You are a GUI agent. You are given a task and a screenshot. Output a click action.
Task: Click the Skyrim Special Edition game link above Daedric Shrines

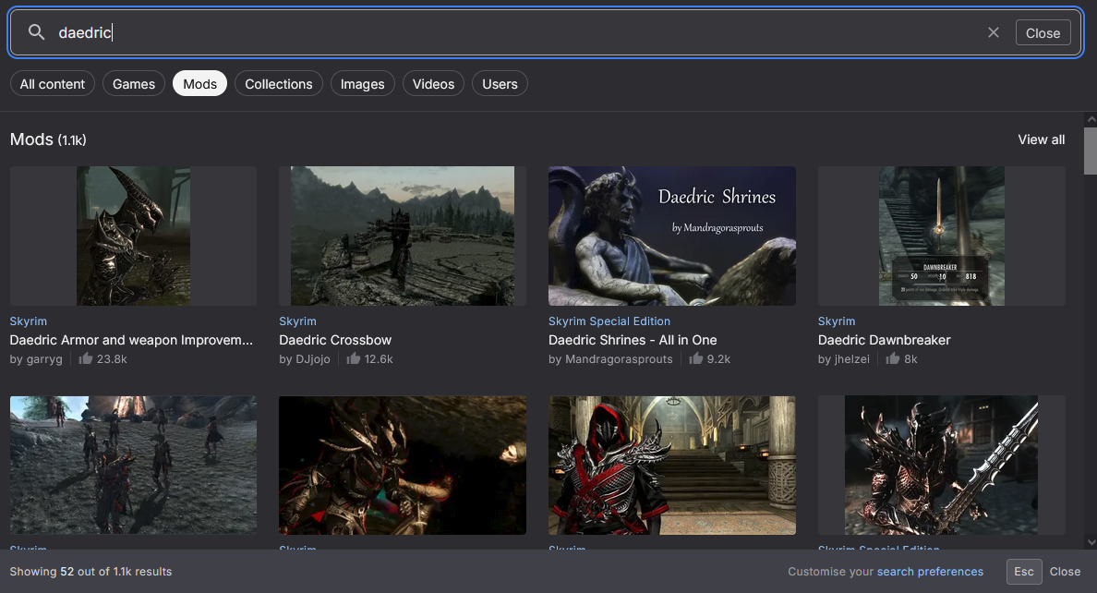609,321
